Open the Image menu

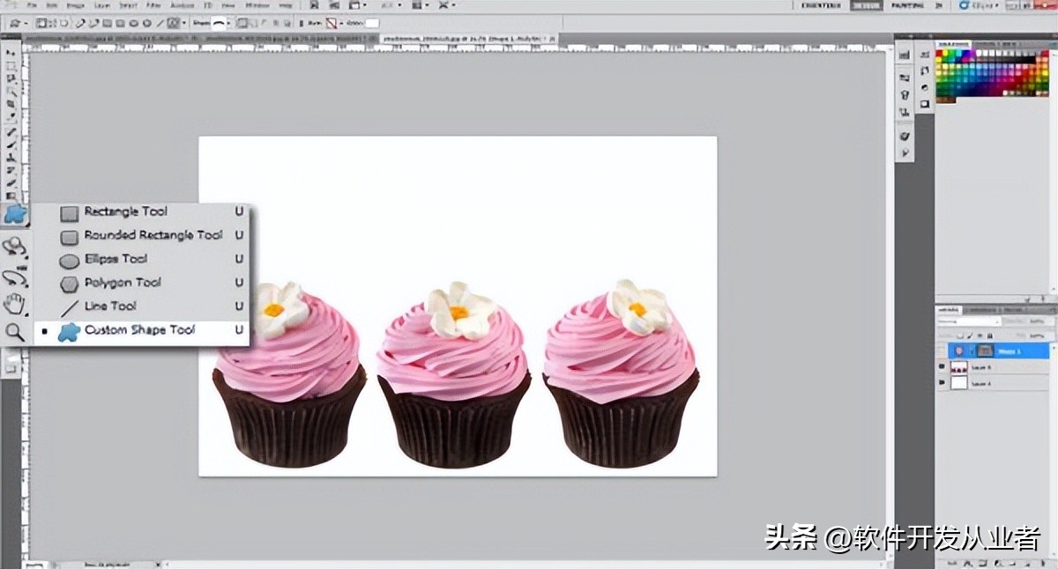pyautogui.click(x=75, y=5)
